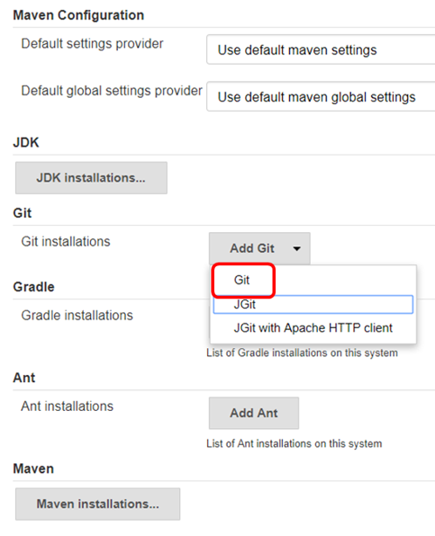Click the Gradle section heading
The width and height of the screenshot is (435, 536).
point(33,287)
